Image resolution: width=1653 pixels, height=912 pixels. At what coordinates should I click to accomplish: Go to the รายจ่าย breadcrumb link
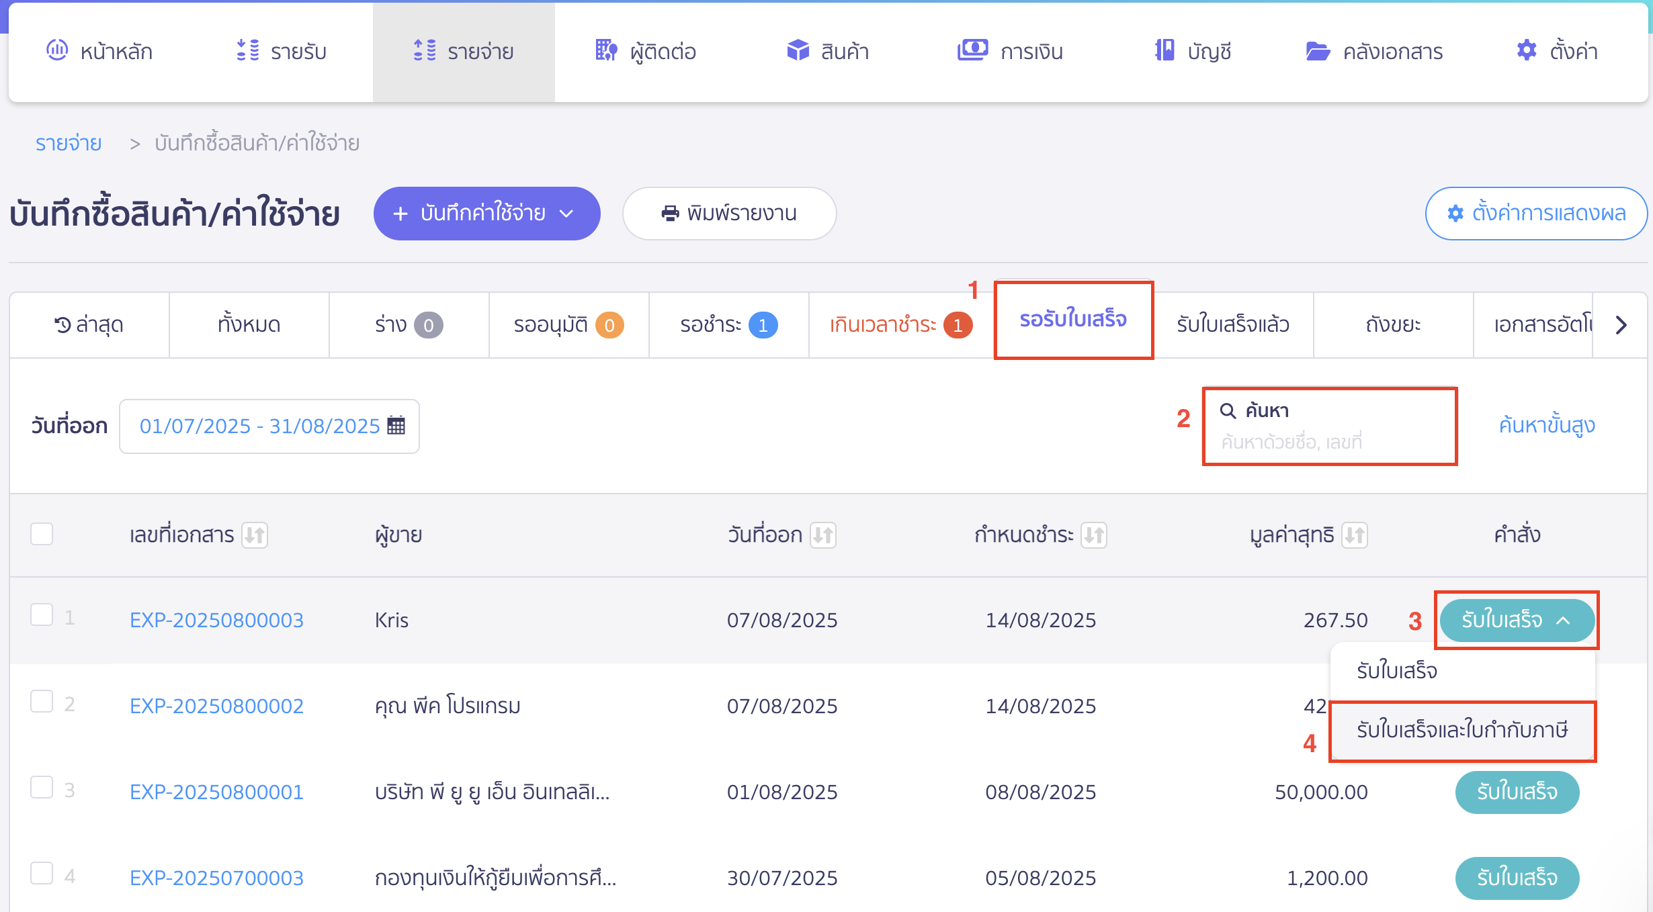pos(69,143)
